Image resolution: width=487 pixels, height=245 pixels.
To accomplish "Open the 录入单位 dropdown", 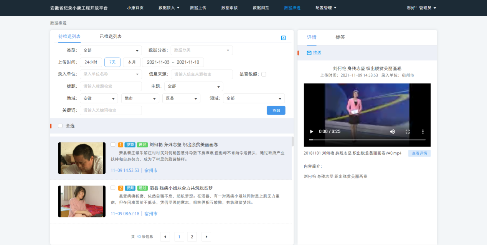I will pos(111,74).
